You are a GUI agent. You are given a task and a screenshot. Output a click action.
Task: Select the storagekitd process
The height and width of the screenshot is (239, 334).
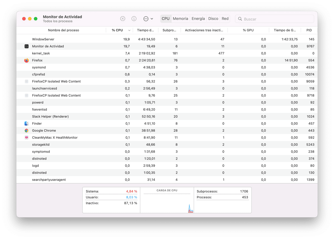pos(41,145)
